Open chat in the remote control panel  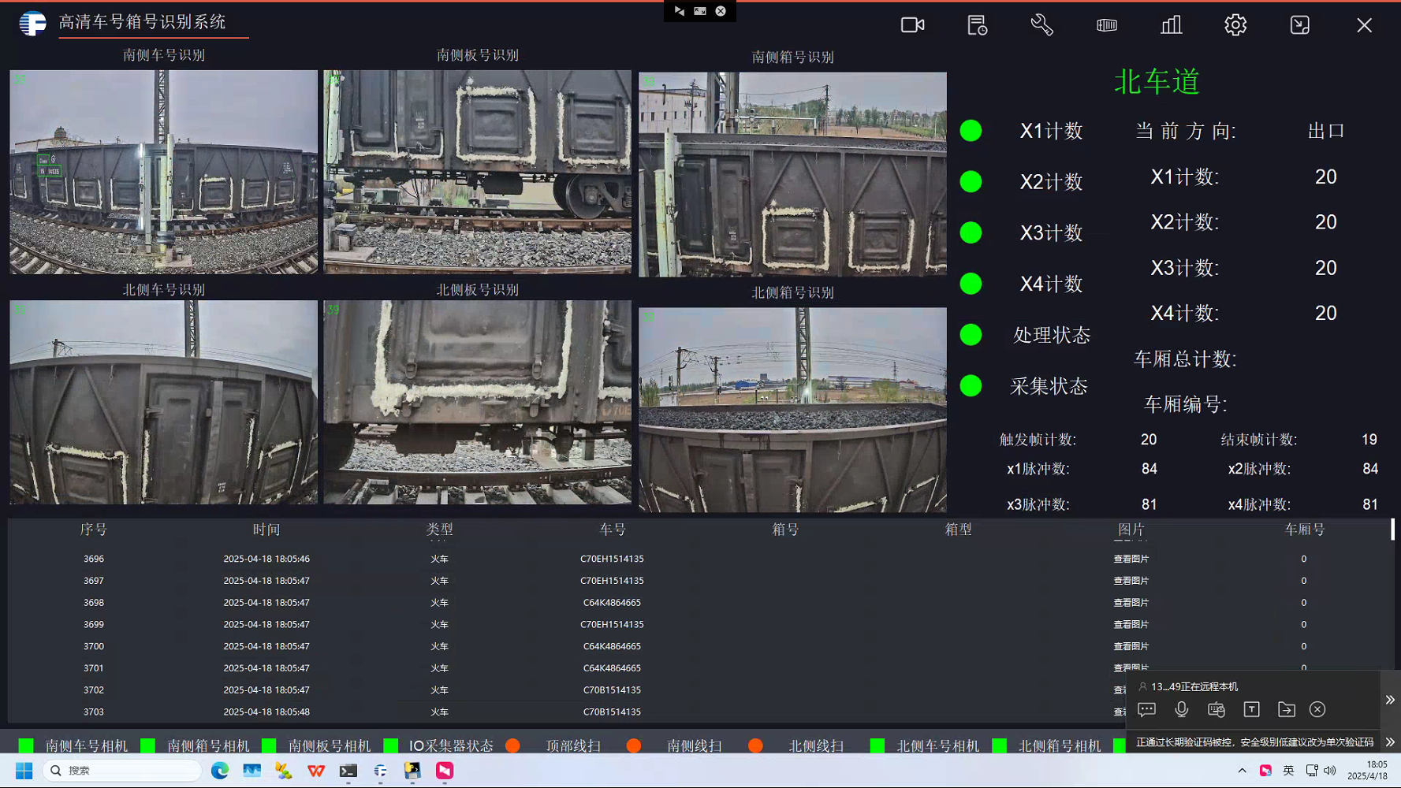coord(1146,709)
